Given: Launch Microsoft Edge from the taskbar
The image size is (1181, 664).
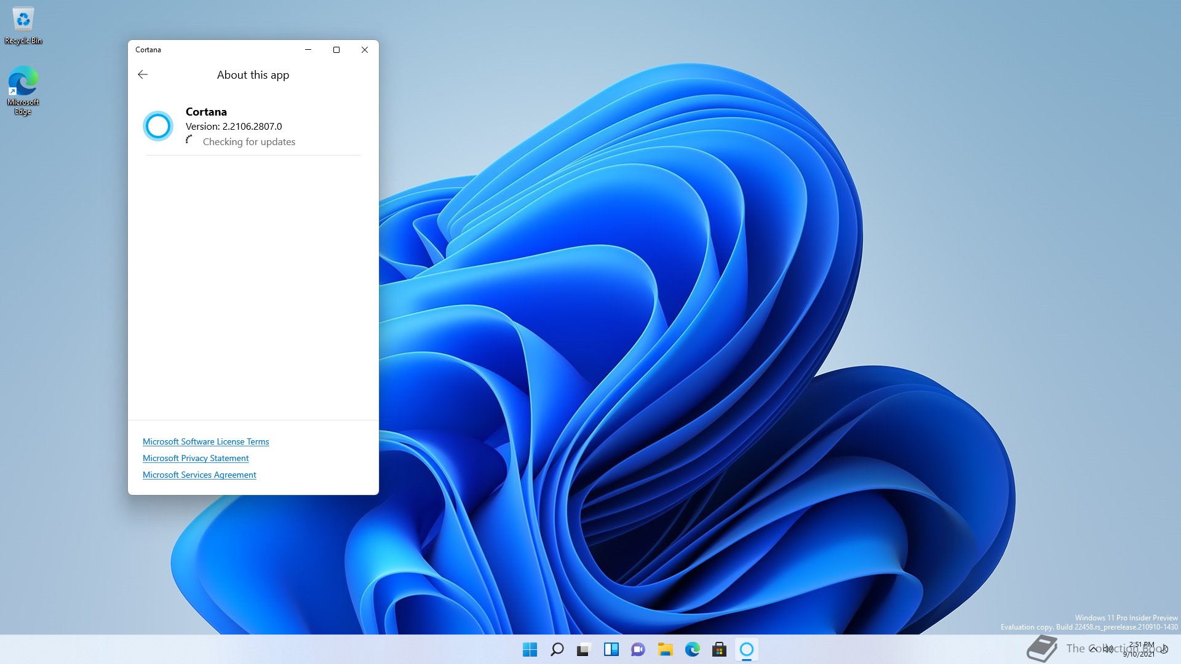Looking at the screenshot, I should click(x=692, y=649).
